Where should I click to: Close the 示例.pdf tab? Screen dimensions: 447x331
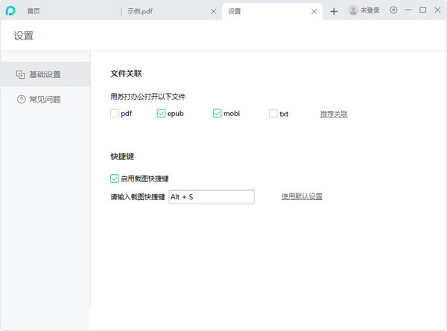click(x=213, y=11)
